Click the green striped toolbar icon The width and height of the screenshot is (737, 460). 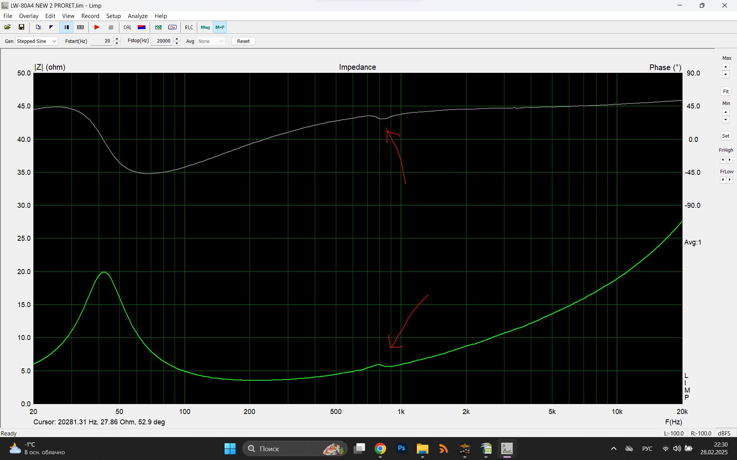[x=158, y=27]
